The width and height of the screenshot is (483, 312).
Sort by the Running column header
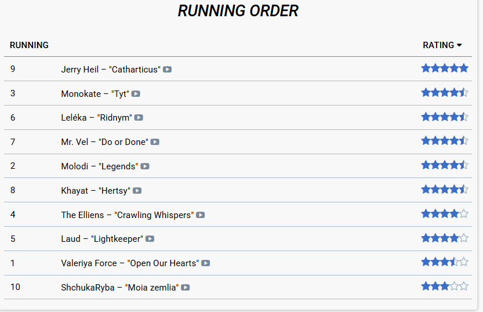tap(29, 45)
